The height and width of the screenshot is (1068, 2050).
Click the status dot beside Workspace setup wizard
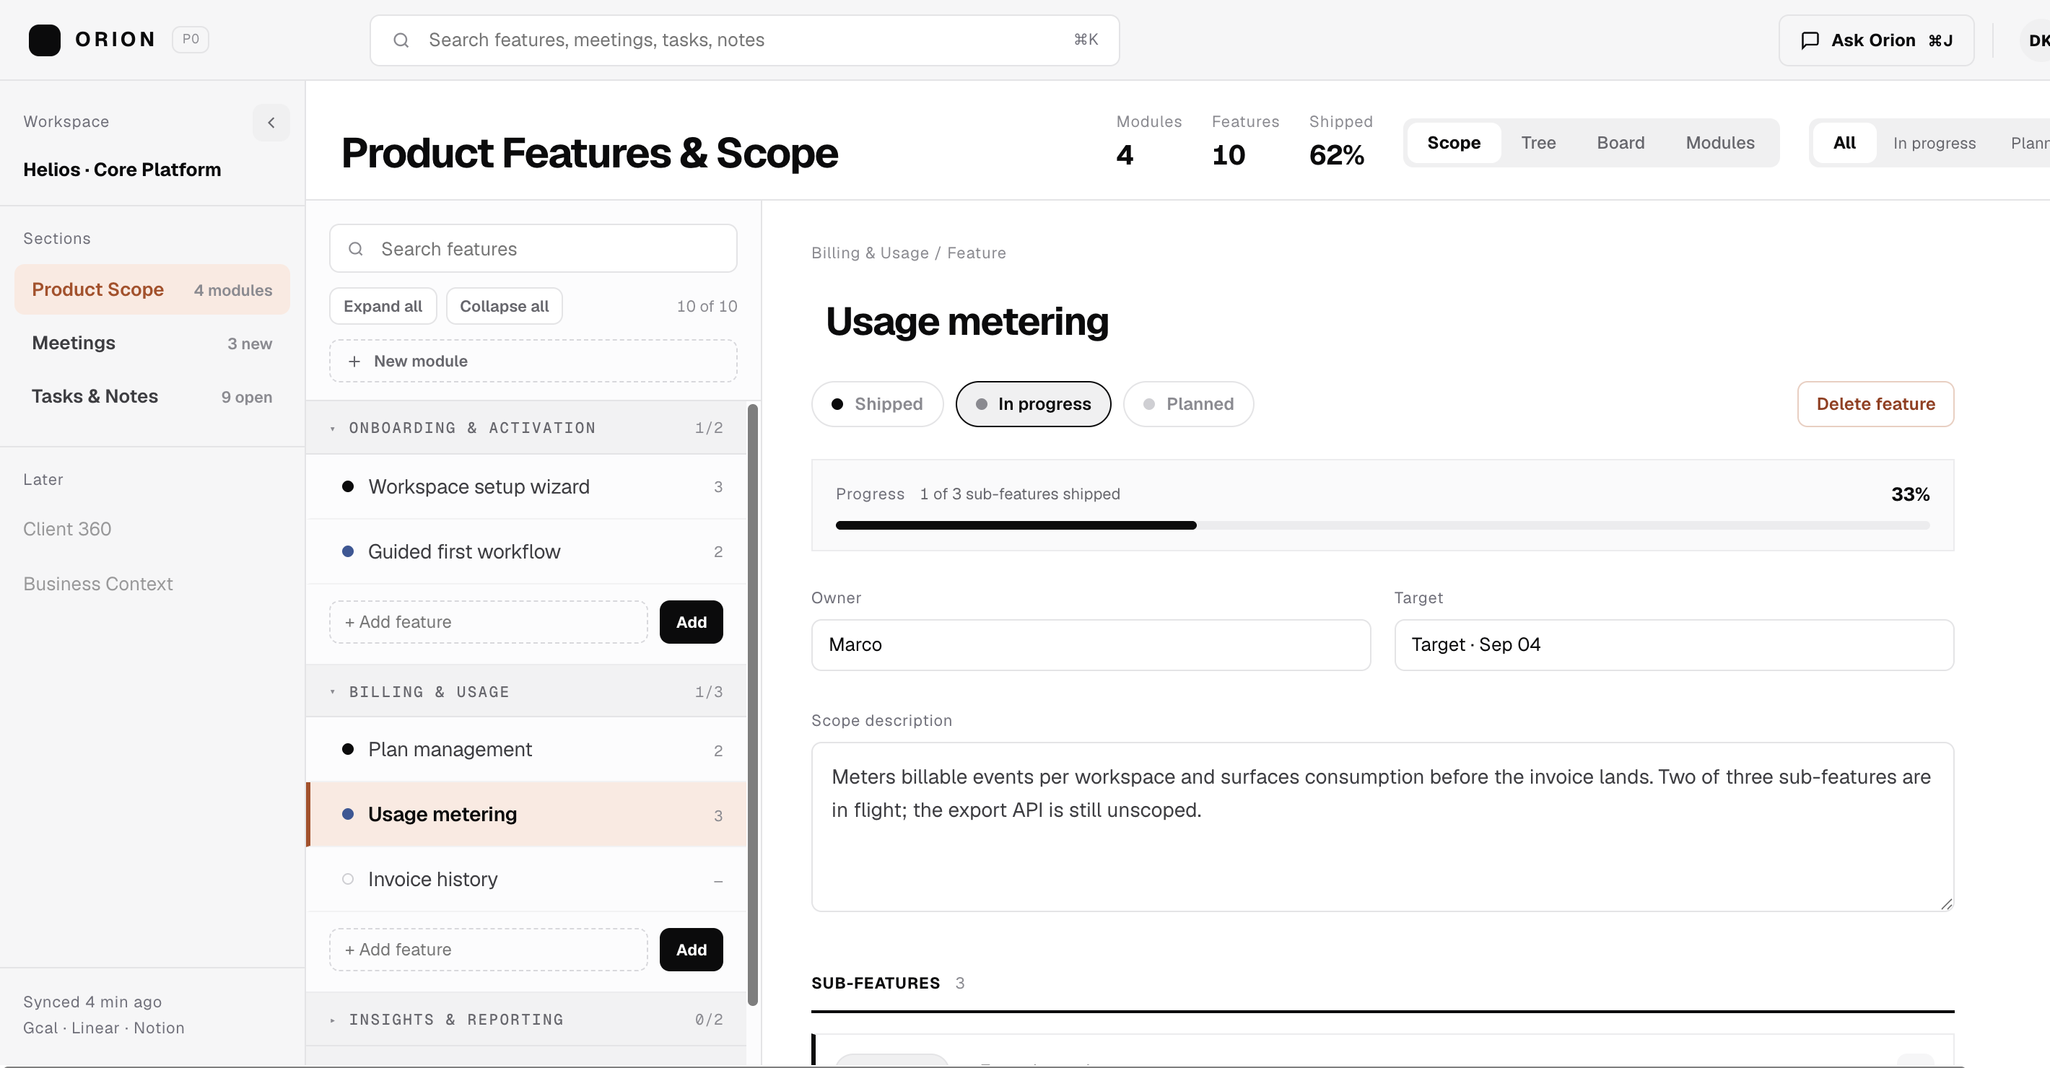point(348,486)
